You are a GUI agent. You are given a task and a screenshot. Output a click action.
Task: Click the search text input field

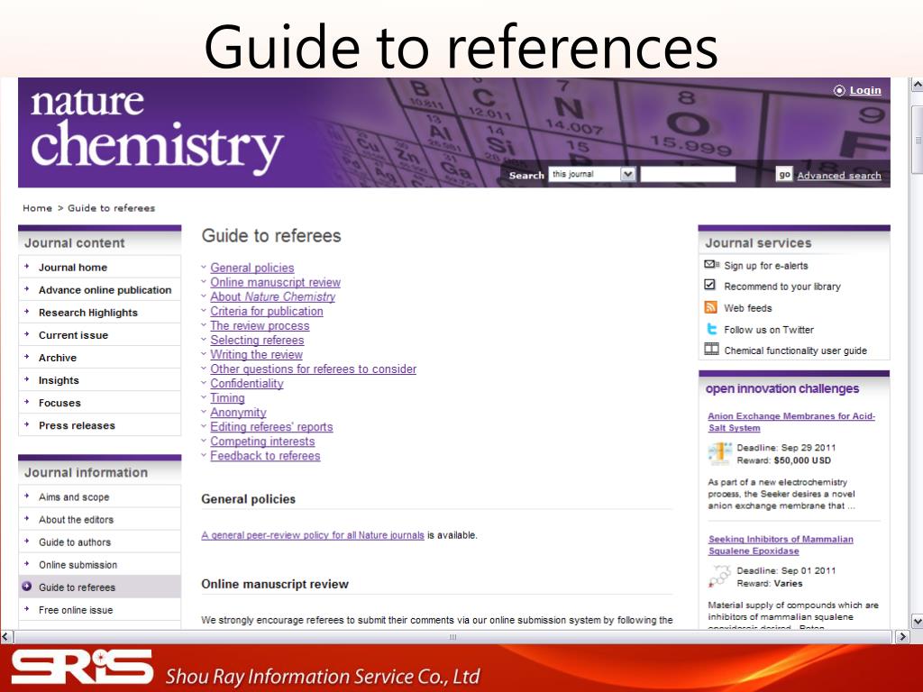[x=688, y=174]
